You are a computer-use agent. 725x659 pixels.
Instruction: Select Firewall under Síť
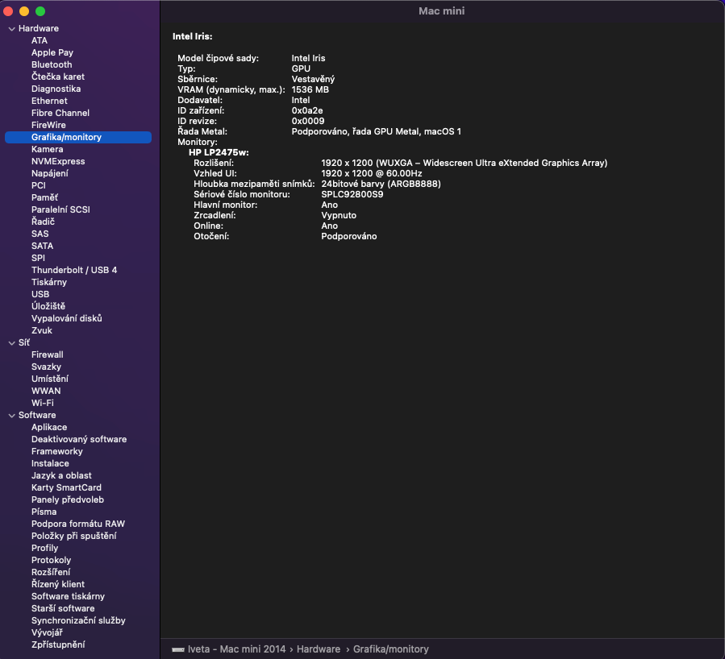tap(47, 354)
